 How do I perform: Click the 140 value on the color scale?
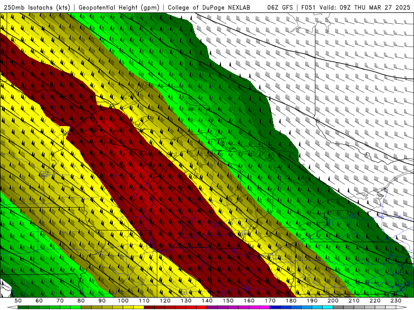(207, 301)
